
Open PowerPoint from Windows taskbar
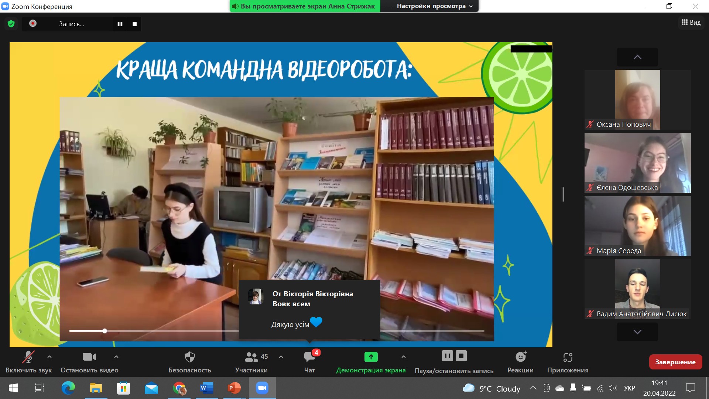234,388
